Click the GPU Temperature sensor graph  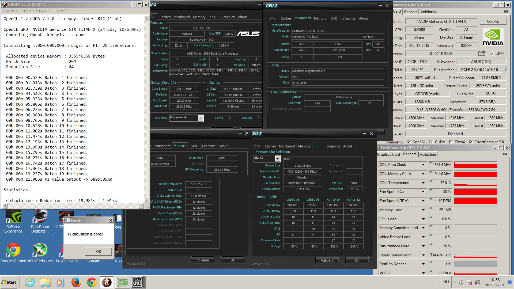coord(475,183)
